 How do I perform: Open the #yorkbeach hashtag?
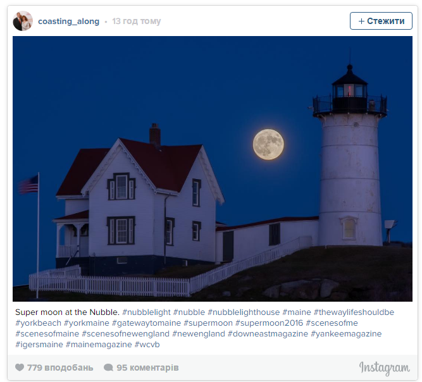click(38, 323)
